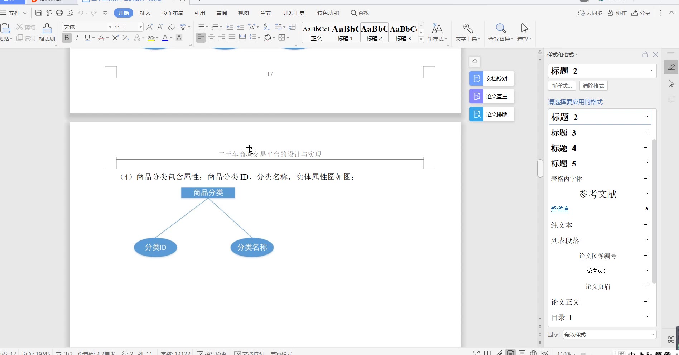Toggle center text alignment

pyautogui.click(x=211, y=38)
